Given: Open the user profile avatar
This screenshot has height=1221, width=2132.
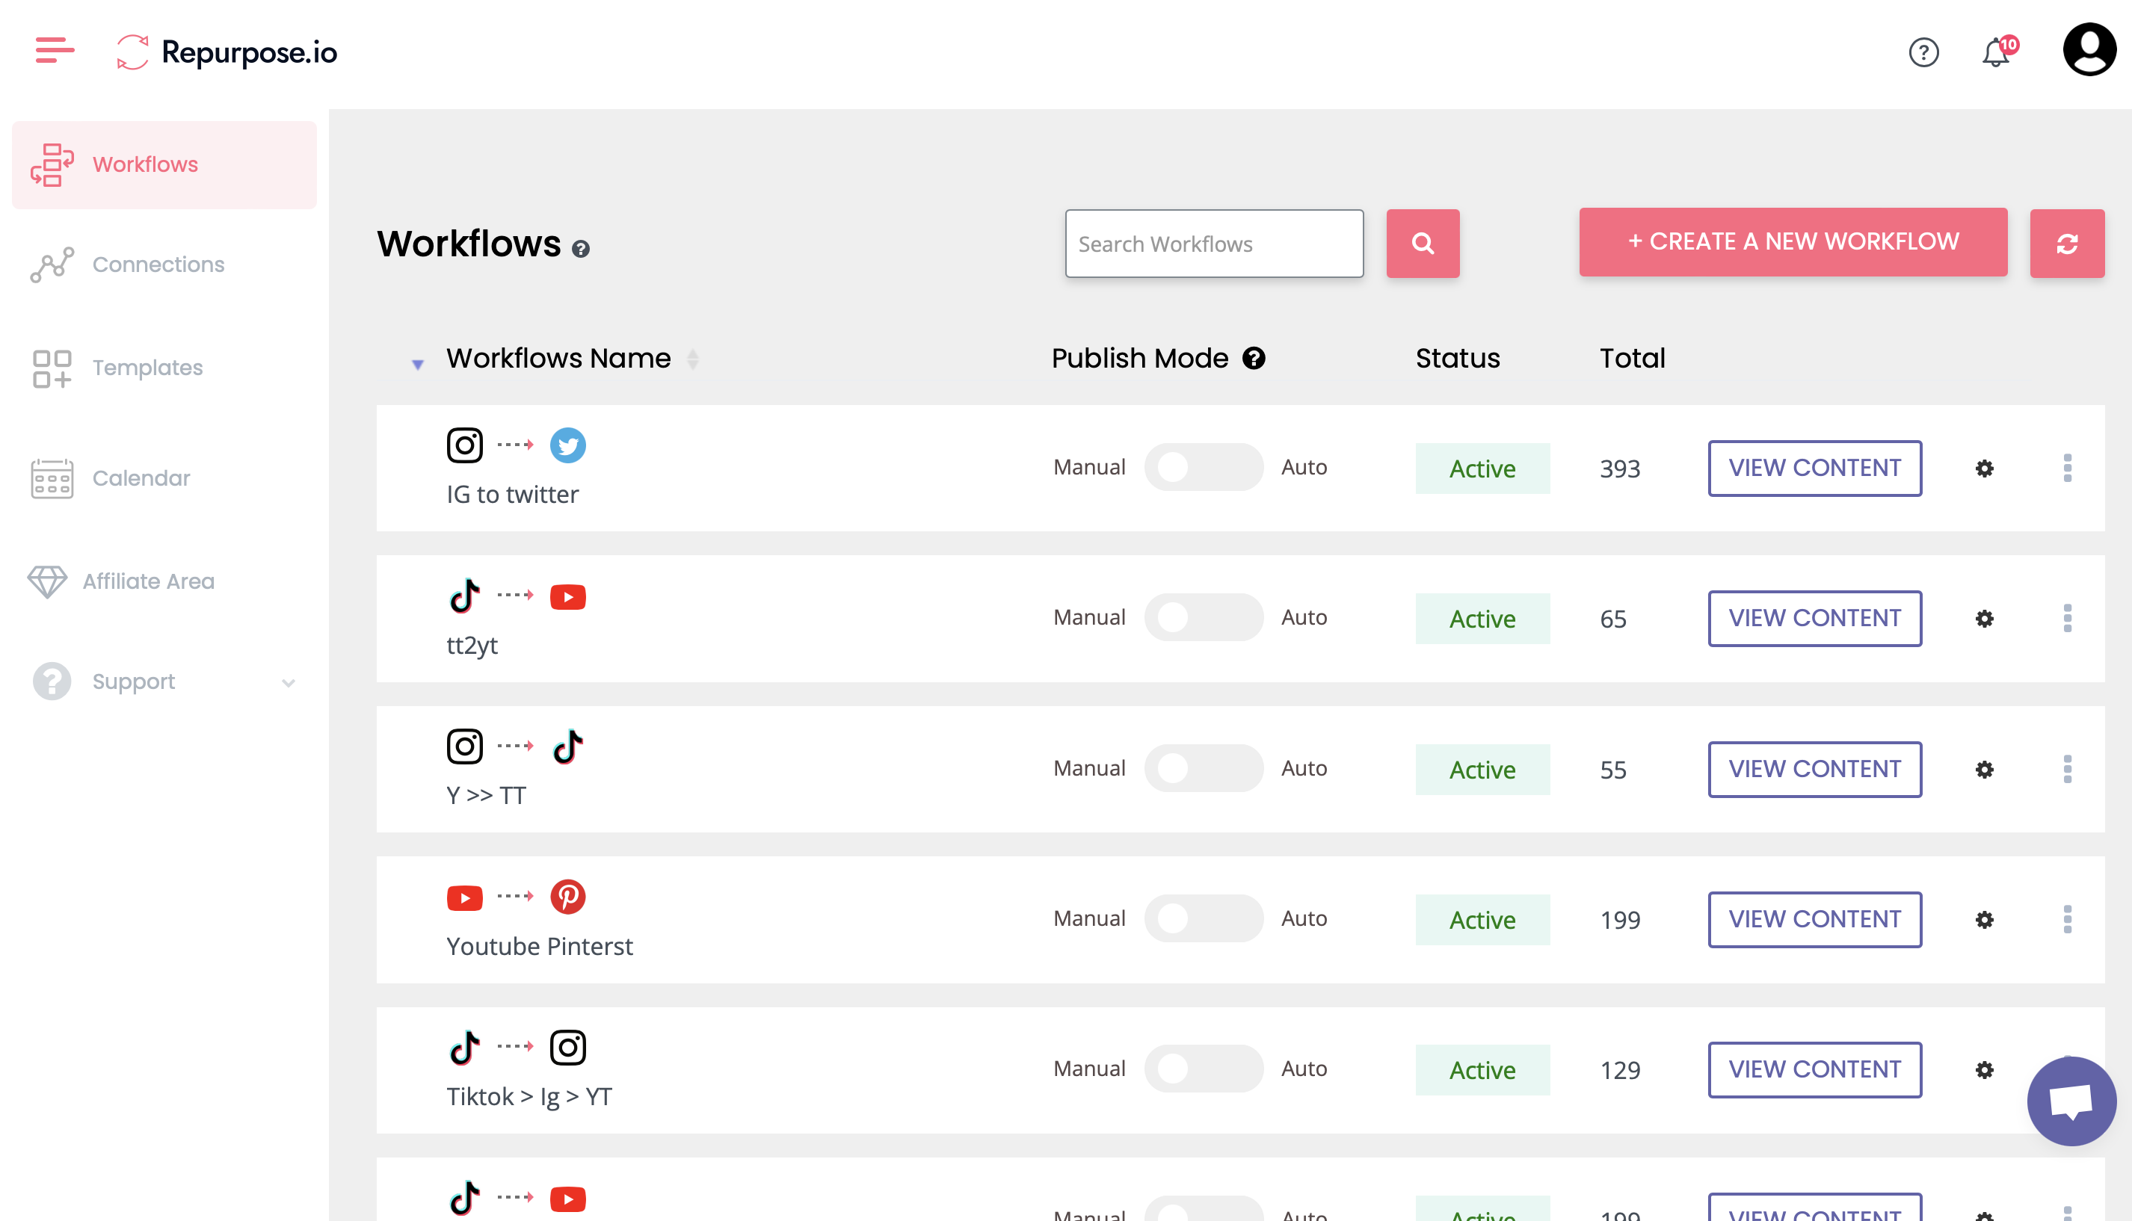Looking at the screenshot, I should (x=2089, y=50).
